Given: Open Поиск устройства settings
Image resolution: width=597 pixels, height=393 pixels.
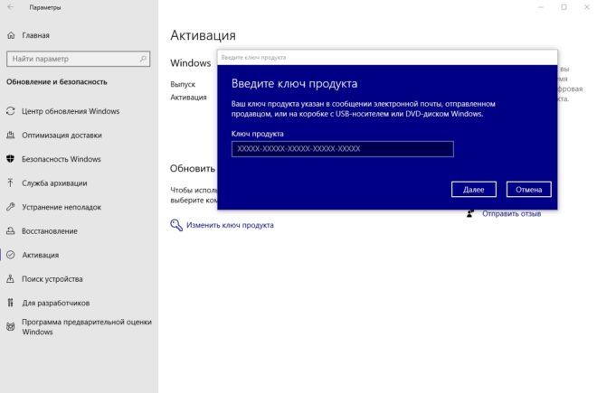Looking at the screenshot, I should point(52,279).
